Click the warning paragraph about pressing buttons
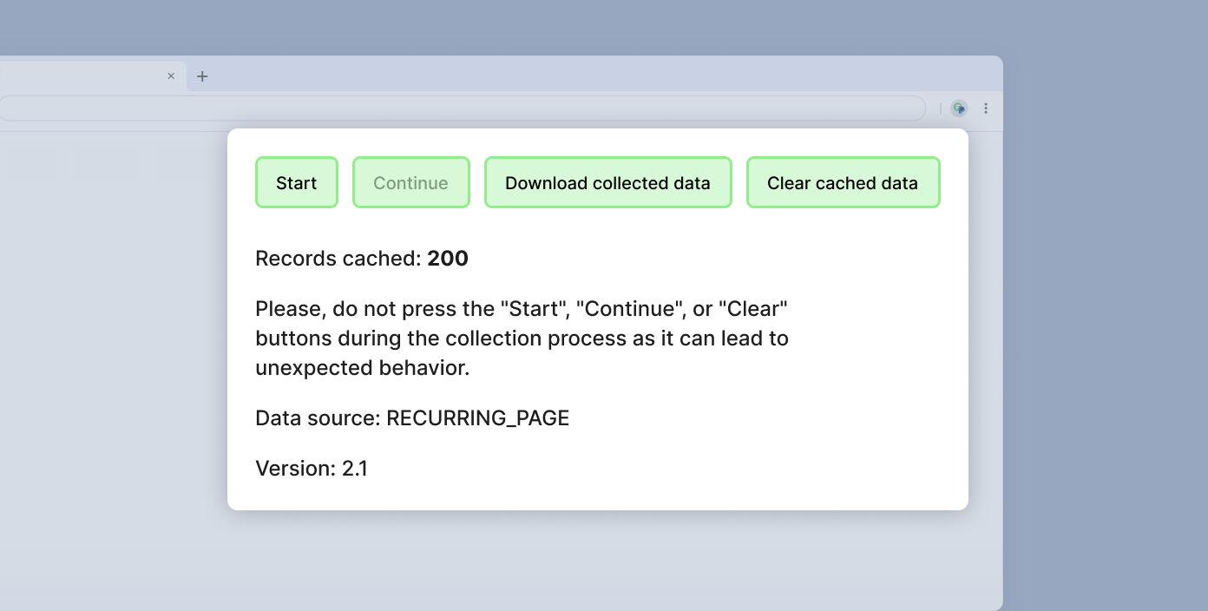1208x611 pixels. 521,338
